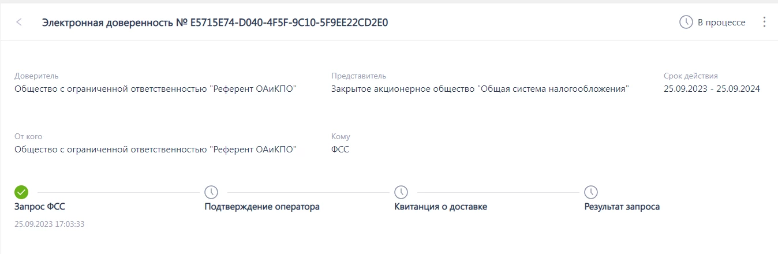
Task: Click the organization name under "От кого"
Action: (x=155, y=150)
